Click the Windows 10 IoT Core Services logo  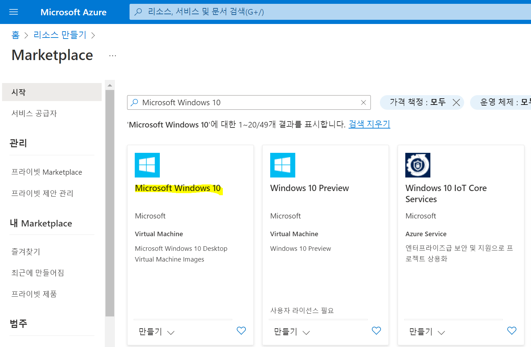tap(418, 165)
